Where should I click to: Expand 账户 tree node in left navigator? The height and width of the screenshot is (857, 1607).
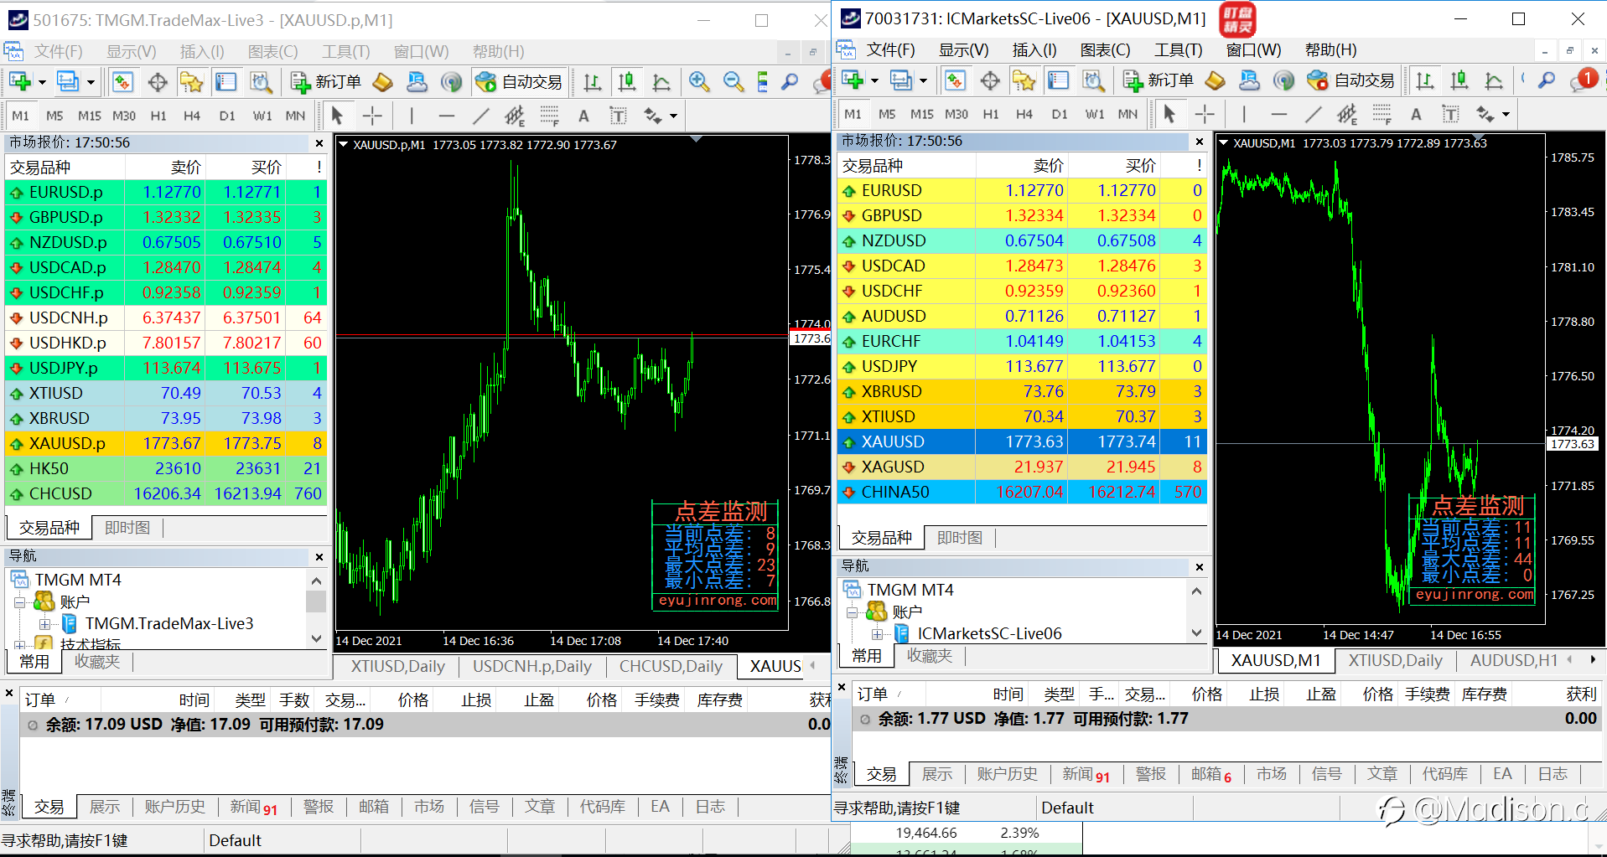click(x=18, y=601)
